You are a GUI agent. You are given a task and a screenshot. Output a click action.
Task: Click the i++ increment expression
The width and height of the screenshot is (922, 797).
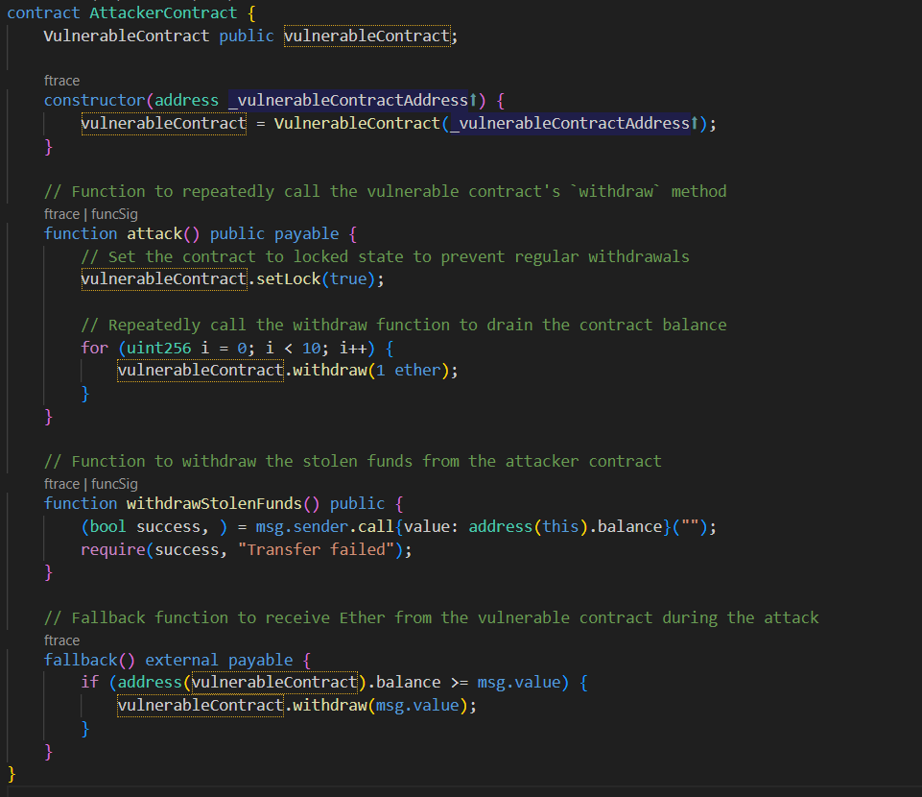click(x=353, y=348)
